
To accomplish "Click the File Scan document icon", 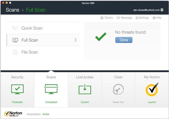I will click(15, 52).
